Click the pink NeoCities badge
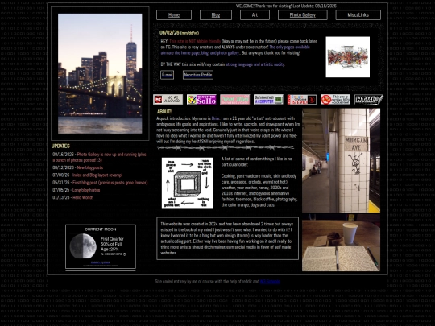 pyautogui.click(x=235, y=100)
